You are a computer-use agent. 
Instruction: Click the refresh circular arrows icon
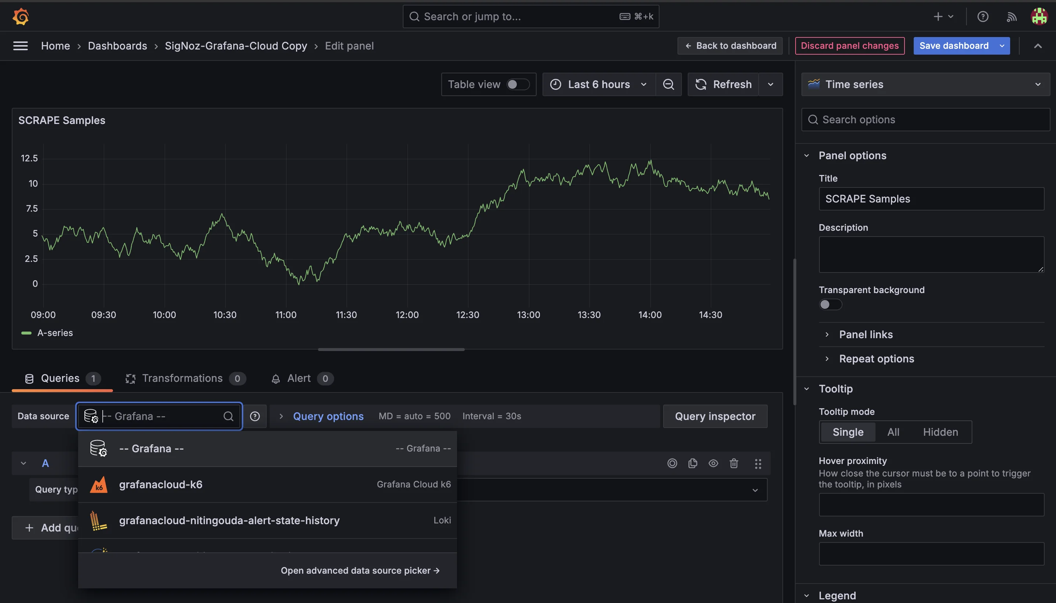[x=701, y=84]
